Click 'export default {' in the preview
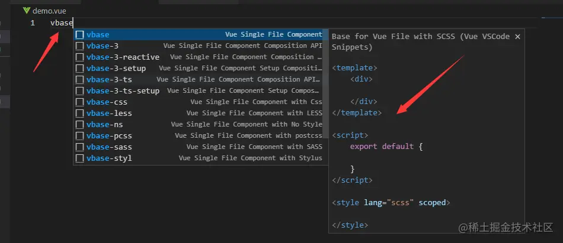The width and height of the screenshot is (563, 243). (x=386, y=147)
